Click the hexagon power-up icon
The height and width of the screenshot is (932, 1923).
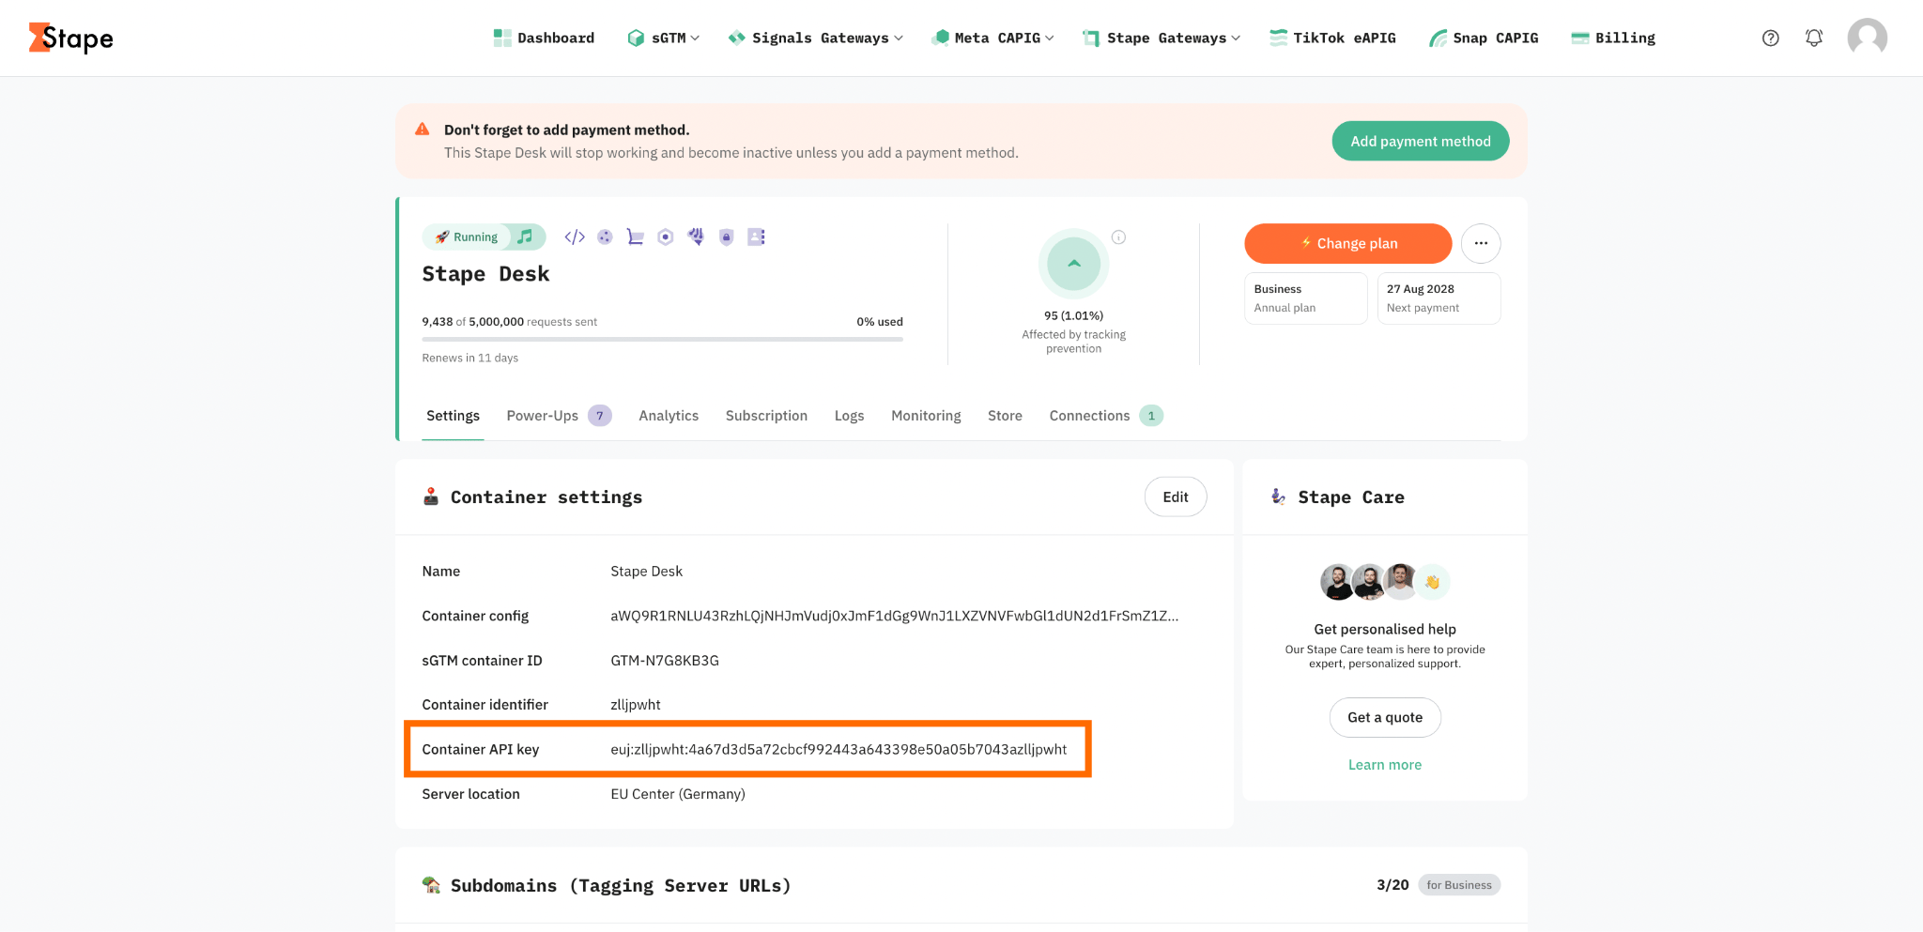point(666,237)
